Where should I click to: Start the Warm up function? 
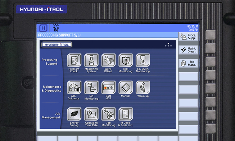(143, 87)
